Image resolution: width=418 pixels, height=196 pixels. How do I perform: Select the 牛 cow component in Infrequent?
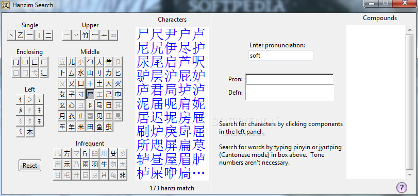(x=104, y=165)
